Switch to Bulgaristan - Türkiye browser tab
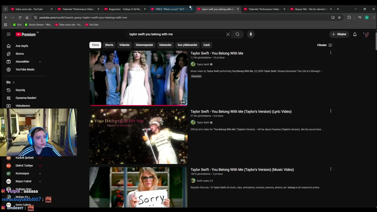 click(x=125, y=9)
